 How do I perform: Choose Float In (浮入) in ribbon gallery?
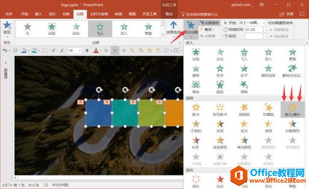coord(124,29)
